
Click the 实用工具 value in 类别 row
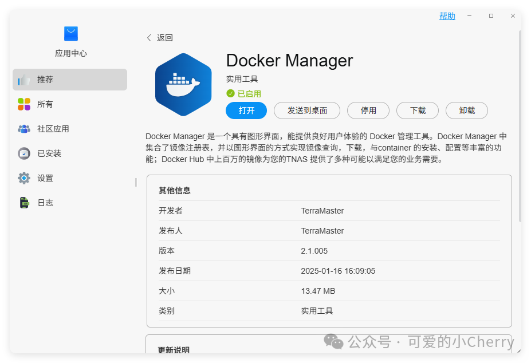[x=317, y=311]
